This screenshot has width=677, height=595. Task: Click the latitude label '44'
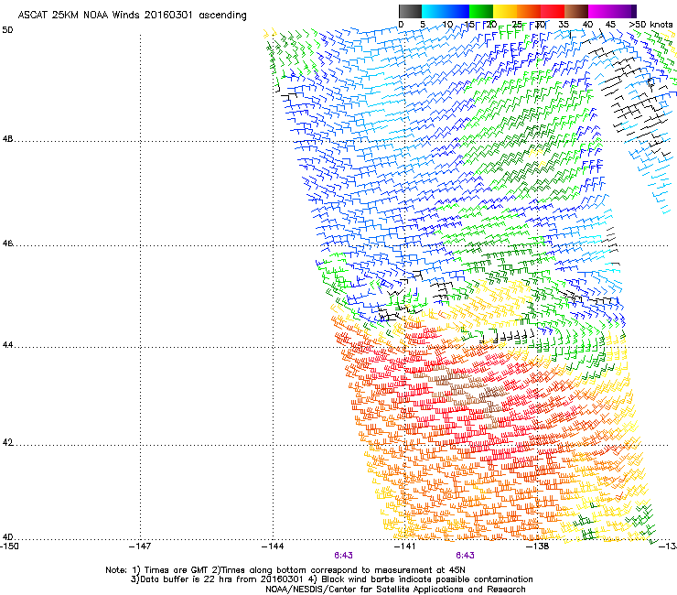tap(7, 345)
